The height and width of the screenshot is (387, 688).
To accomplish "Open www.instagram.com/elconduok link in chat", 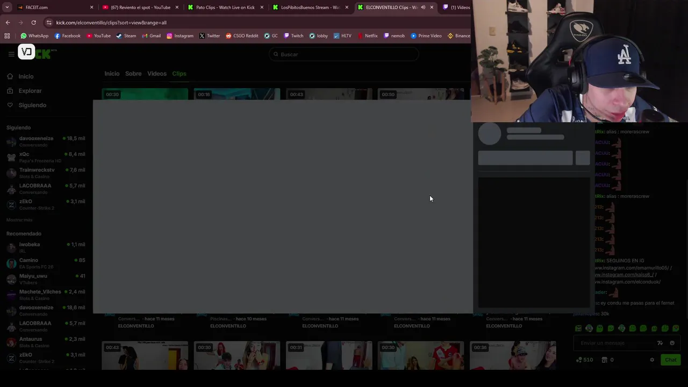I will click(627, 282).
